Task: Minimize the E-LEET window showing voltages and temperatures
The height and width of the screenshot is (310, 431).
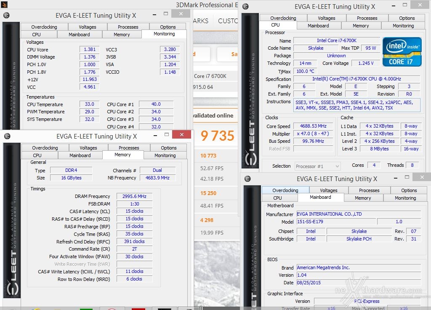Action: point(154,14)
